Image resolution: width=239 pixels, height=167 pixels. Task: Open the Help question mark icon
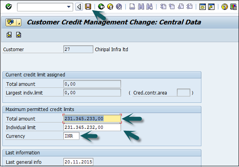click(x=225, y=7)
